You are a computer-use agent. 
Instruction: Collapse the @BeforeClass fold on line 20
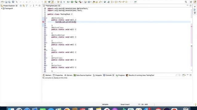pyautogui.click(x=46, y=28)
